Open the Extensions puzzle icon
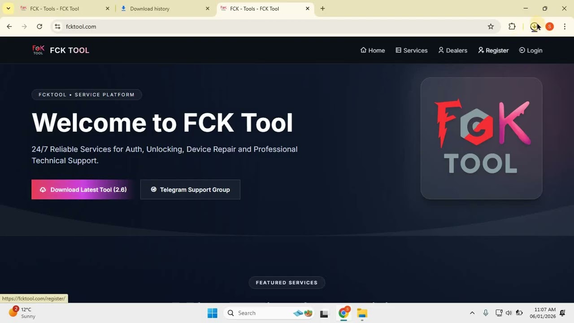 512,26
